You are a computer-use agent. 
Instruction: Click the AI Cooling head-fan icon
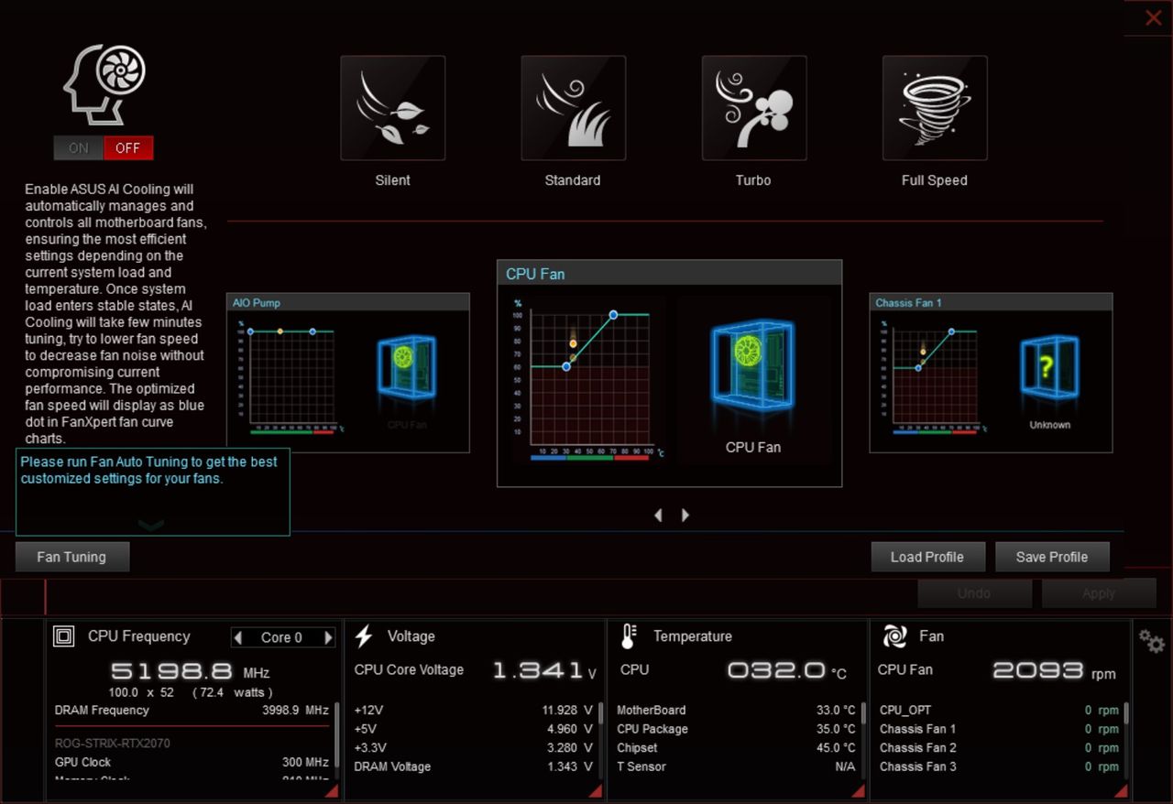(x=104, y=84)
